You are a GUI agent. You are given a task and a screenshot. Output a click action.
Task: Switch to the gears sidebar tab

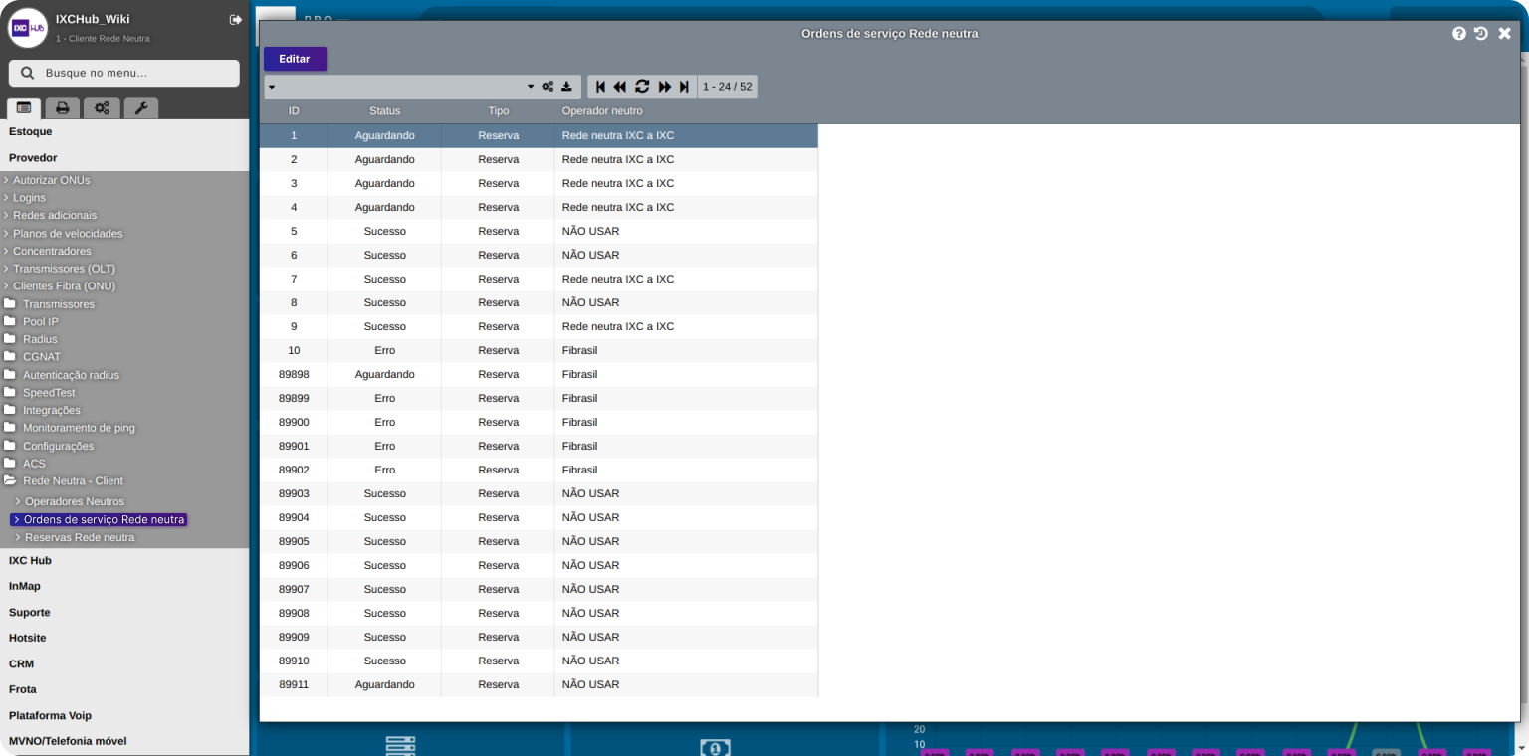click(x=102, y=108)
